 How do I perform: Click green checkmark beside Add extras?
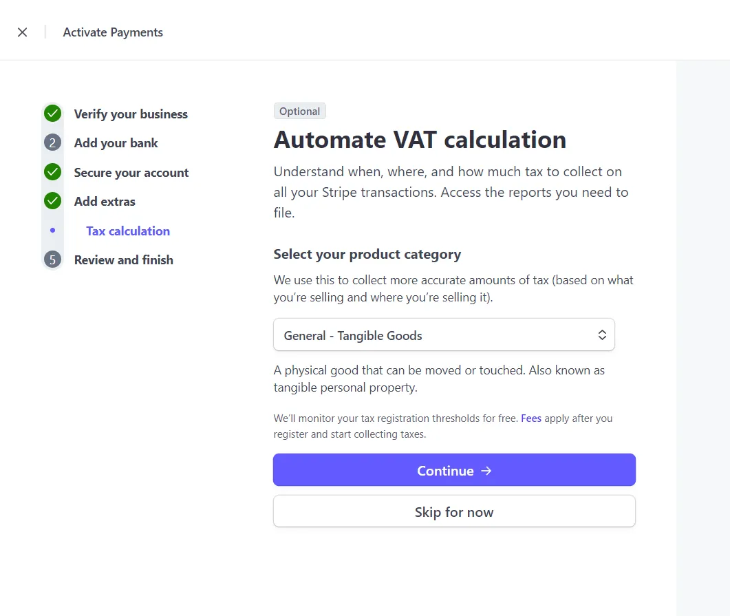(52, 201)
